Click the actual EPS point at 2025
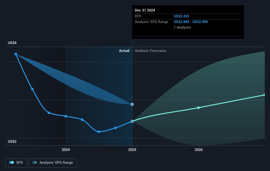 tap(132, 121)
